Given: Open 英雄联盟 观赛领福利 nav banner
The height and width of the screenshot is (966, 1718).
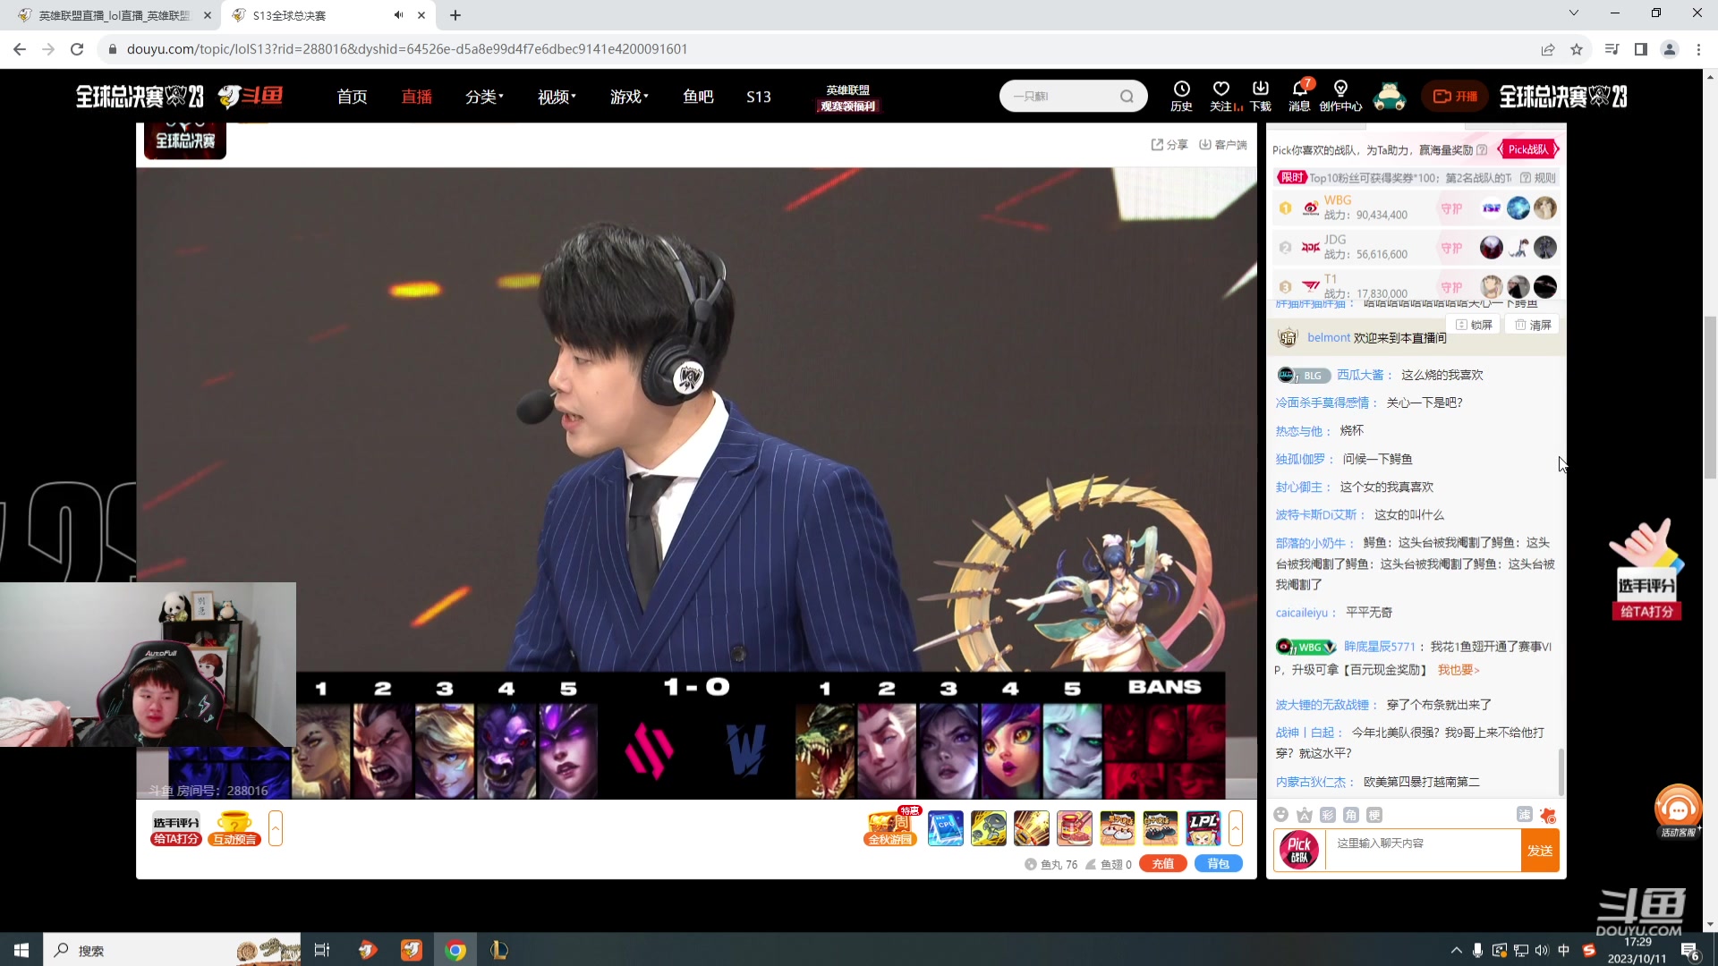Looking at the screenshot, I should click(x=847, y=97).
